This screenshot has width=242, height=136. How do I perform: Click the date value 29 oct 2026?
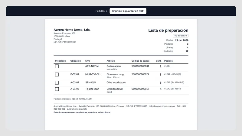pos(182,40)
